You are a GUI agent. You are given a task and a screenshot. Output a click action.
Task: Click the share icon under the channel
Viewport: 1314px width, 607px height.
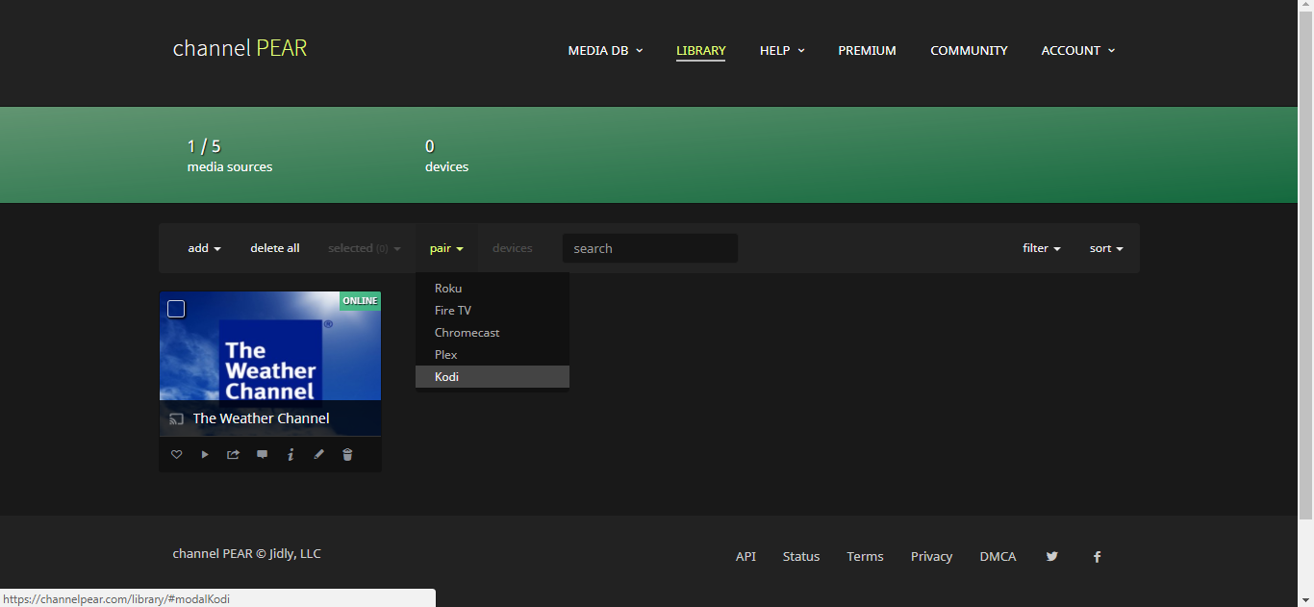coord(233,455)
